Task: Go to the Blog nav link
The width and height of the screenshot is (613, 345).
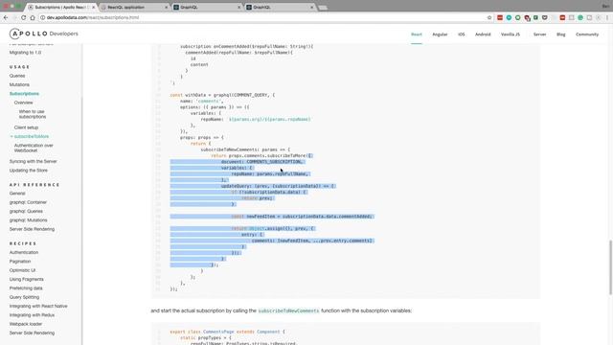Action: click(561, 34)
